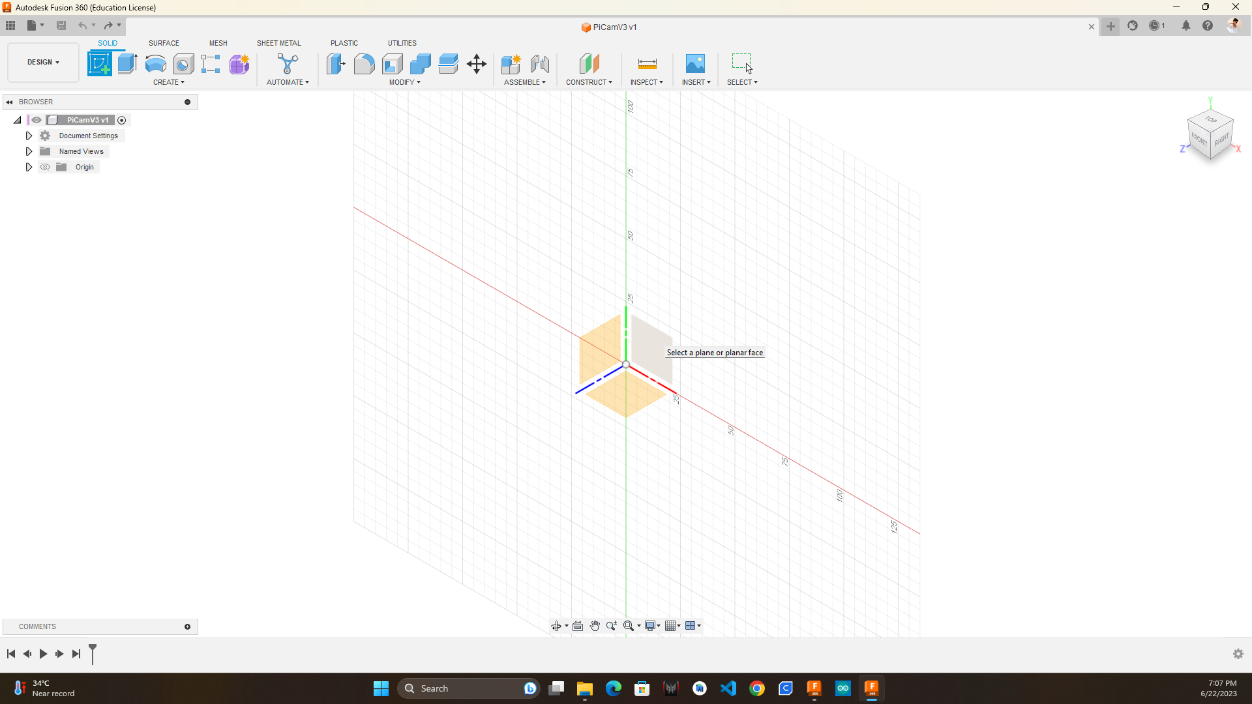
Task: Click the Fillet tool in Modify
Action: [x=364, y=64]
